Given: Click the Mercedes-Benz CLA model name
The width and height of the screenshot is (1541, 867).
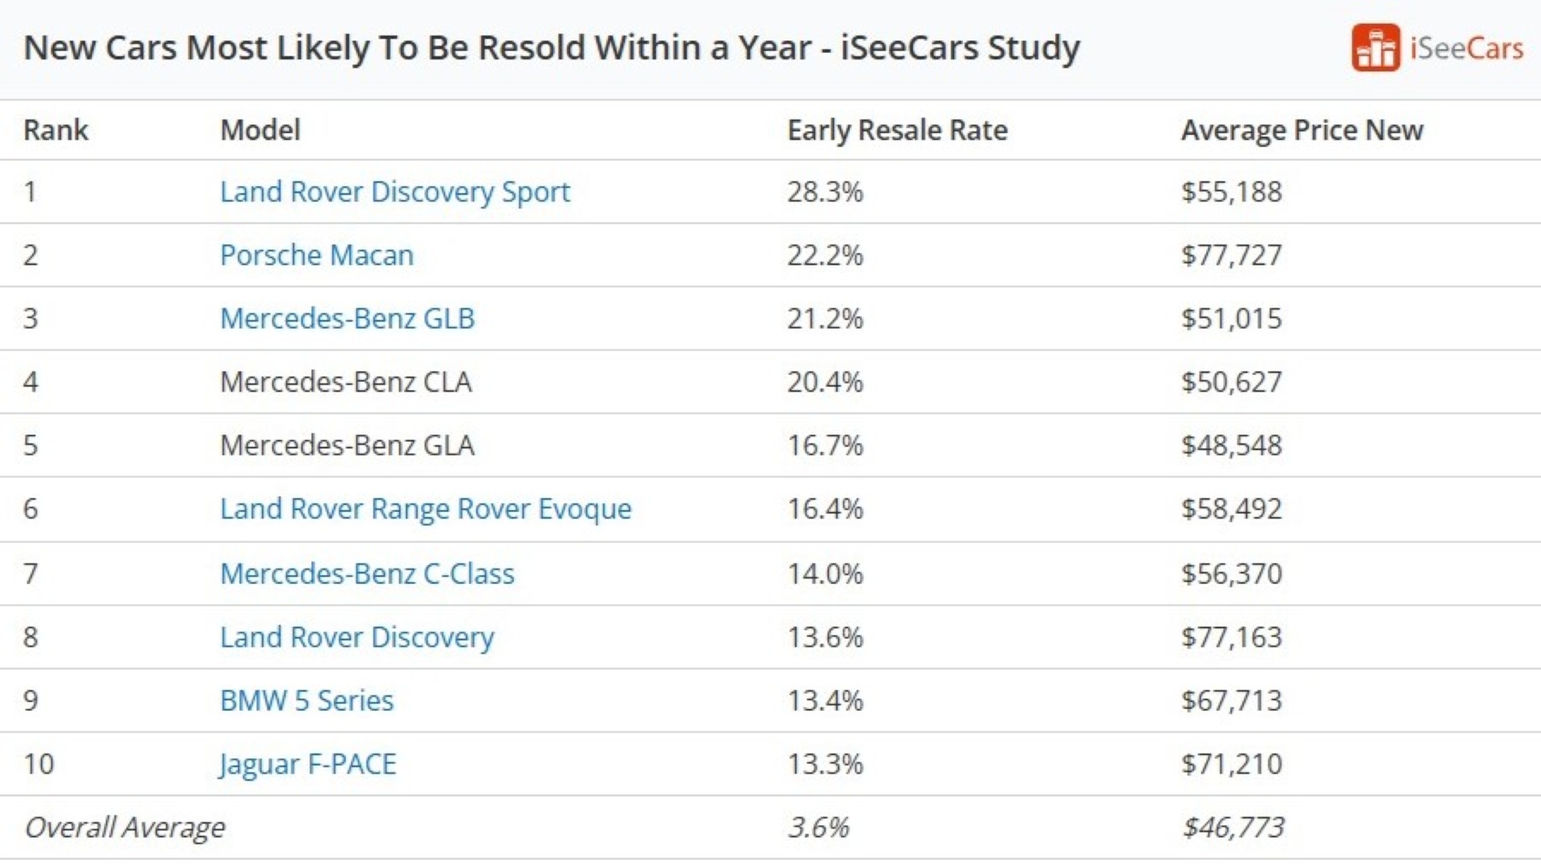Looking at the screenshot, I should 346,381.
